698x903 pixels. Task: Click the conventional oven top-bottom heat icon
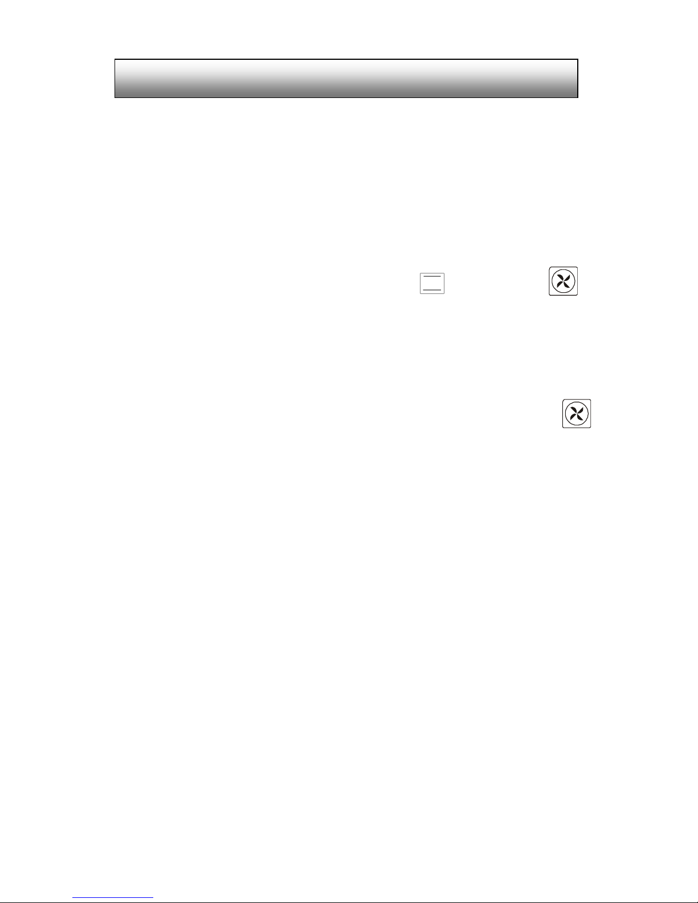pos(432,283)
